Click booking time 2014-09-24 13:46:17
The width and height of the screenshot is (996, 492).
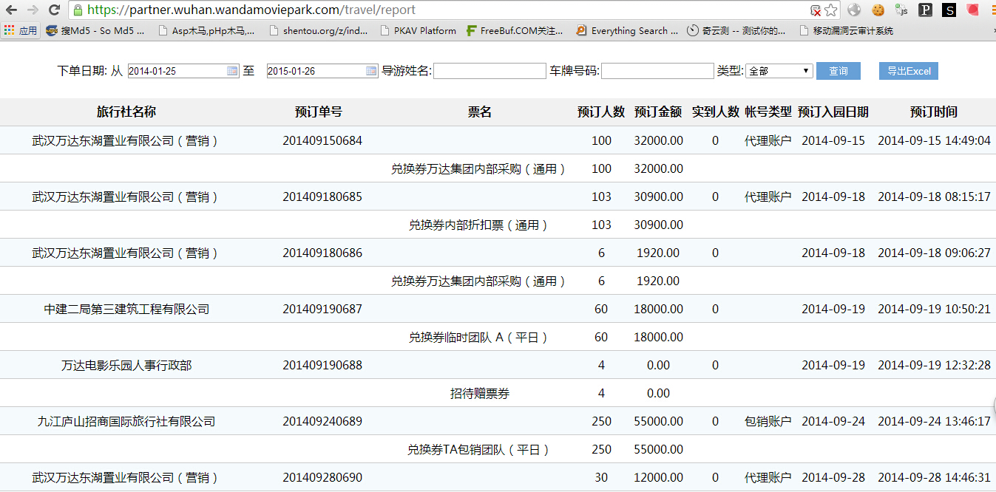click(934, 421)
